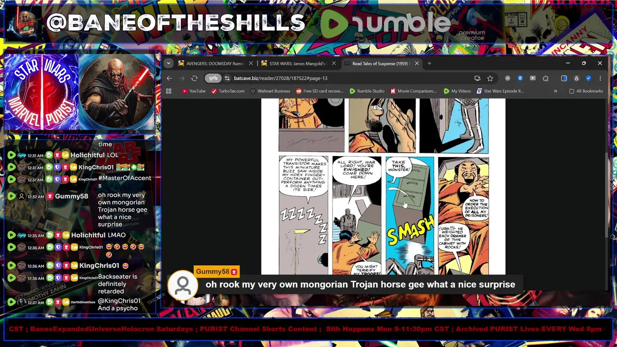Open the tab search dropdown arrow

click(x=168, y=63)
